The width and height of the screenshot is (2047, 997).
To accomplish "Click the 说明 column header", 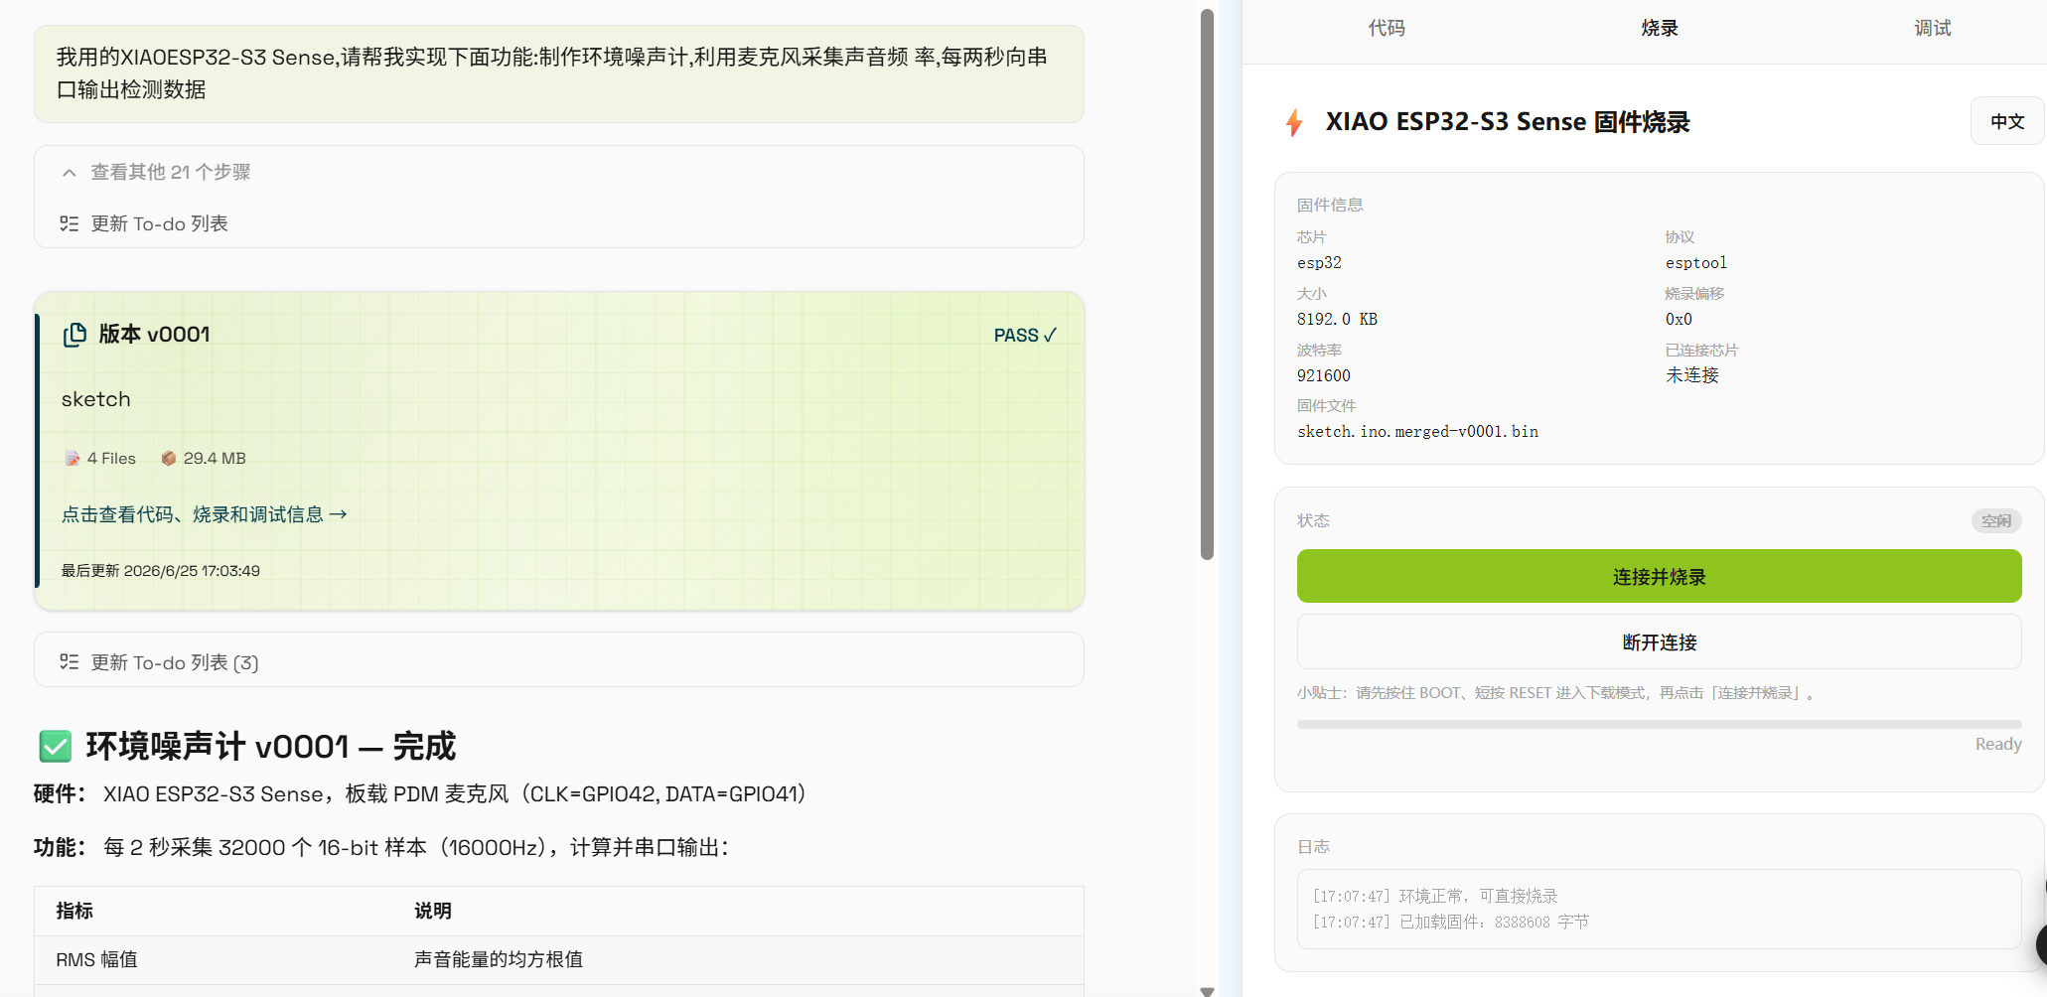I will point(433,911).
